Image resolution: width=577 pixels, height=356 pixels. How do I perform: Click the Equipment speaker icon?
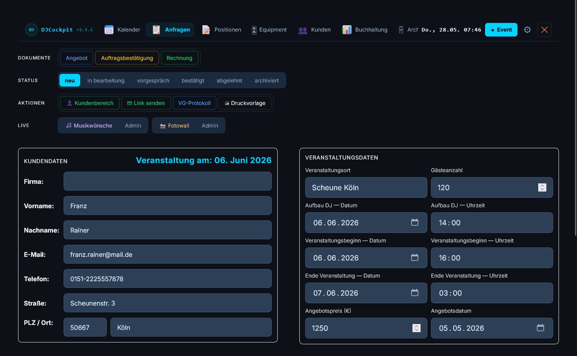coord(254,30)
